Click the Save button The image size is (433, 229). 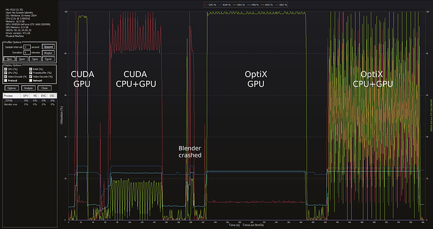(35, 59)
